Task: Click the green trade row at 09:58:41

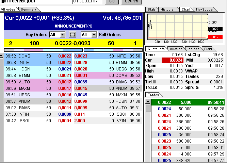Action: tap(188, 102)
